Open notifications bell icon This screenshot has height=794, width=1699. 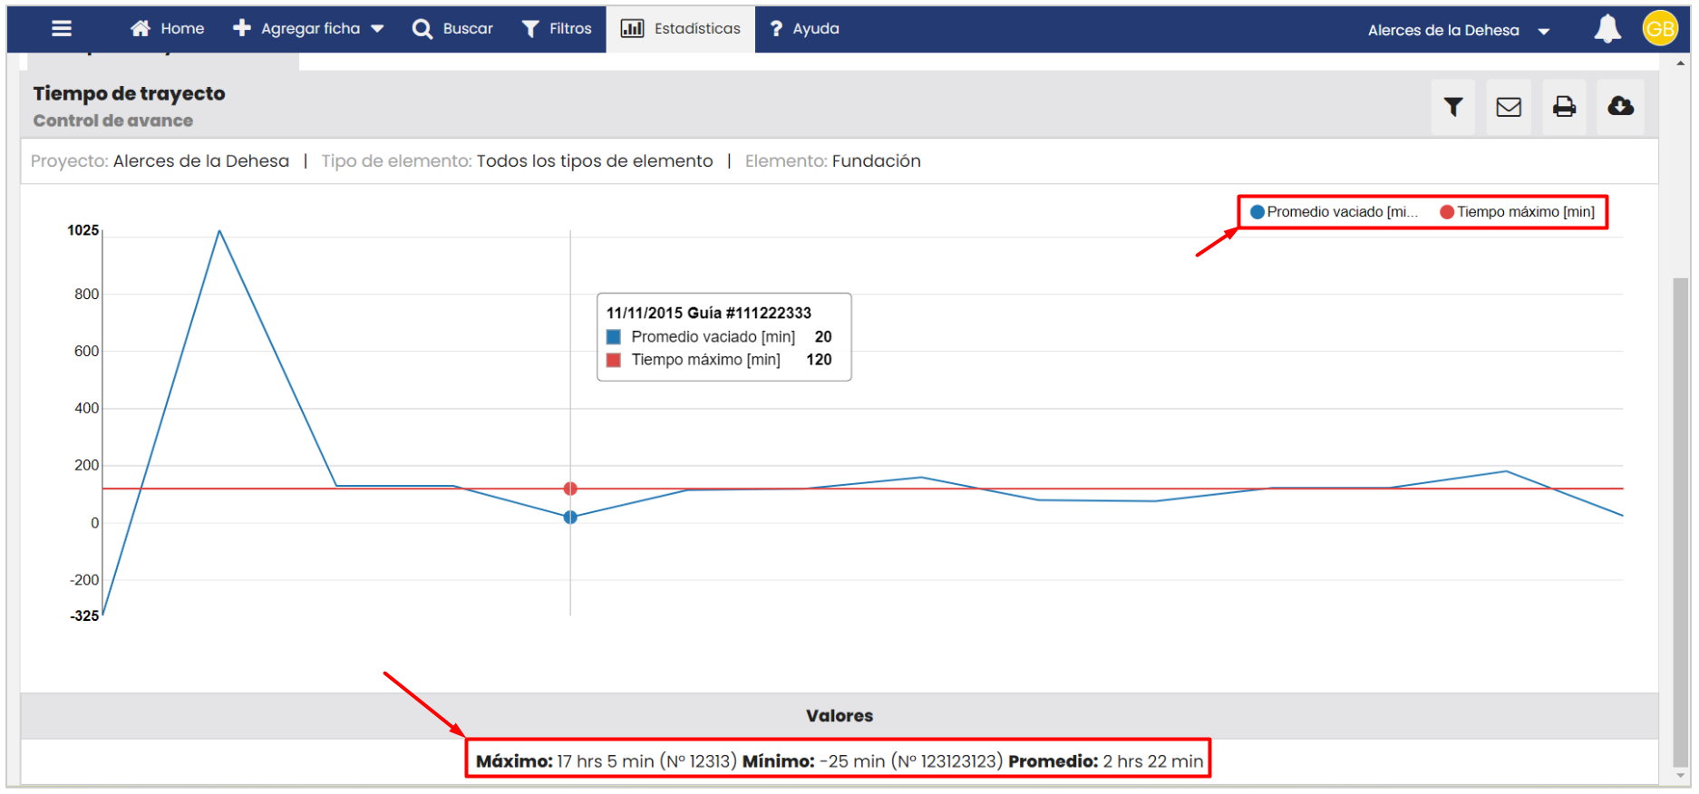point(1607,29)
